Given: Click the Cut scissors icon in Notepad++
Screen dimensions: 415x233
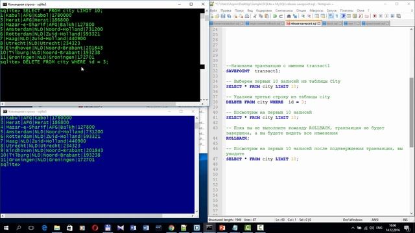Looking at the screenshot, I should click(255, 16).
